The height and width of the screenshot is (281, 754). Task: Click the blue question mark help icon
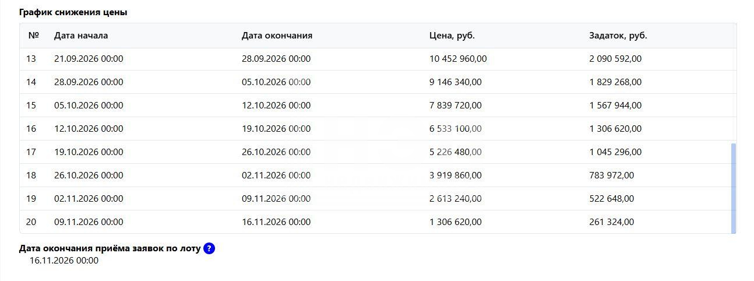click(x=209, y=248)
